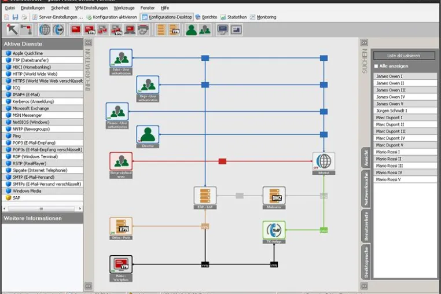Add a notebook object from toolbar

(x=130, y=30)
